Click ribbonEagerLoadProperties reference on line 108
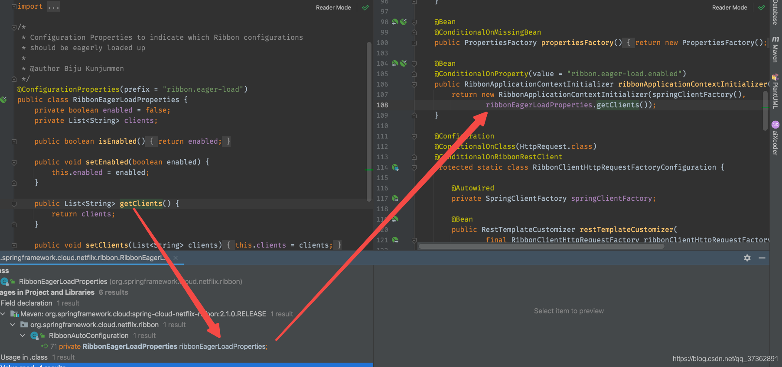 click(539, 105)
